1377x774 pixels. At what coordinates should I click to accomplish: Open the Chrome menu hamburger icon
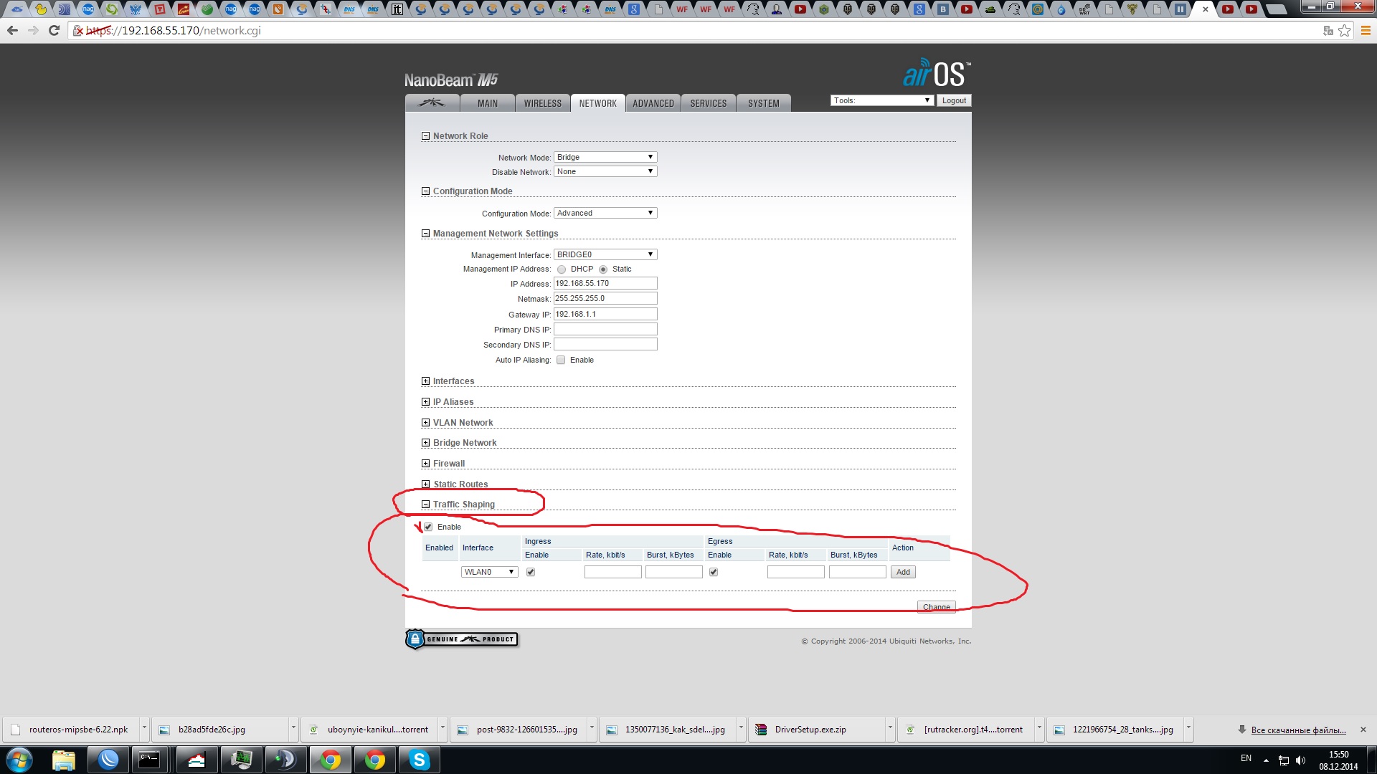coord(1366,31)
